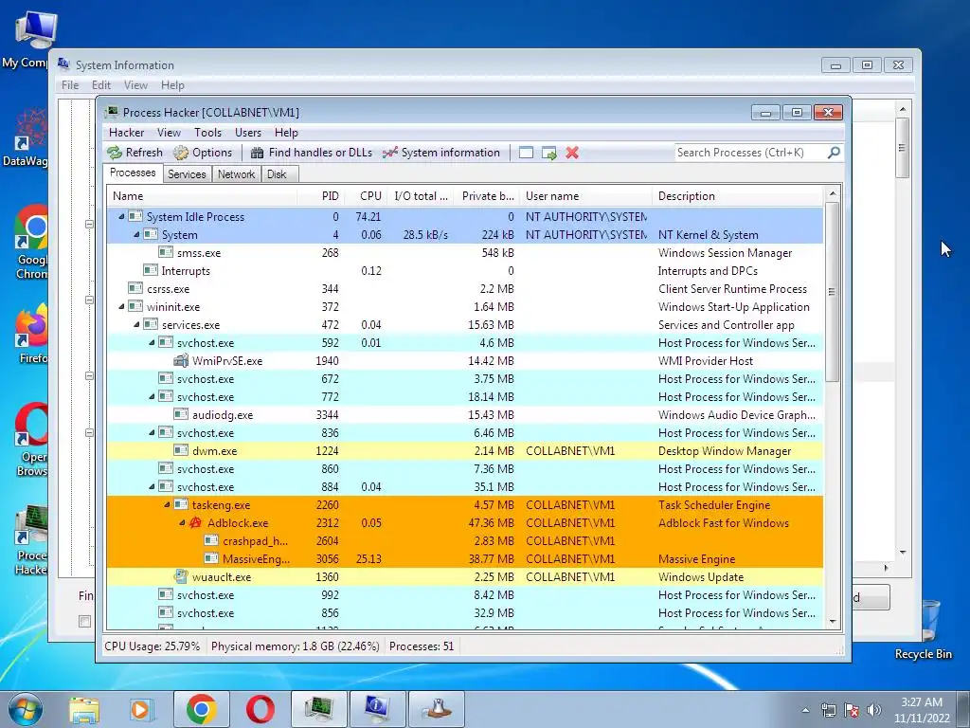Click the volume speaker tray icon

(x=873, y=710)
